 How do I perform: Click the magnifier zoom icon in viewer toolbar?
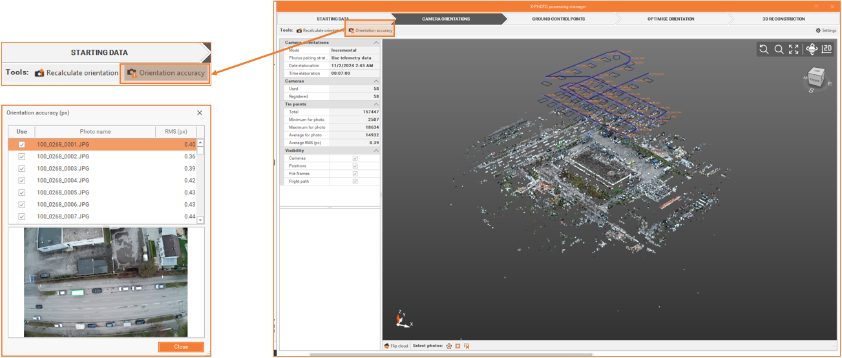click(x=779, y=50)
